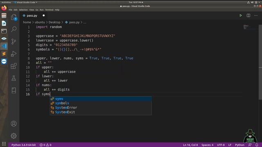Viewport: 262px width, 147px height.
Task: Click Visual Studio Code dock icon
Action: pyautogui.click(x=4, y=46)
